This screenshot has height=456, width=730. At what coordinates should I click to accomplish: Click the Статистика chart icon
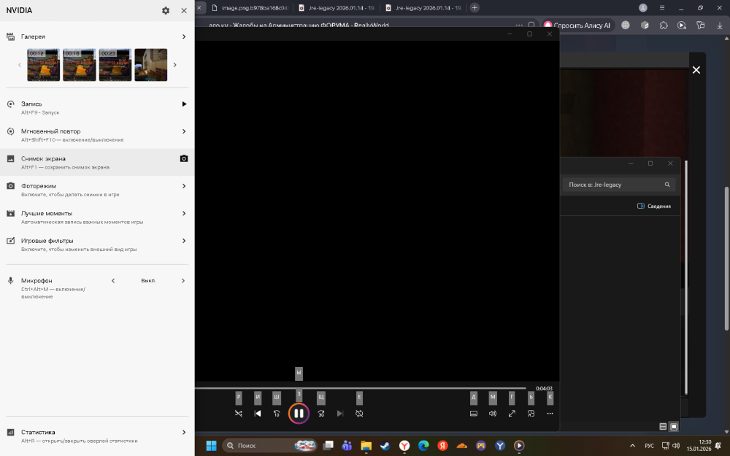pos(10,432)
